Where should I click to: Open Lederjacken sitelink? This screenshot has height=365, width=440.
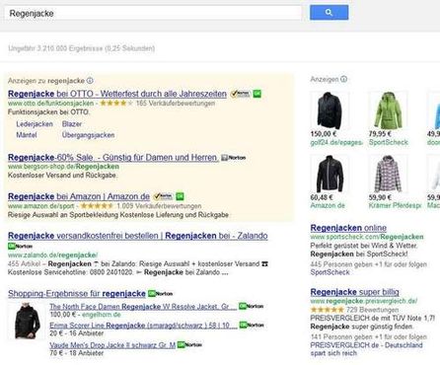click(35, 124)
